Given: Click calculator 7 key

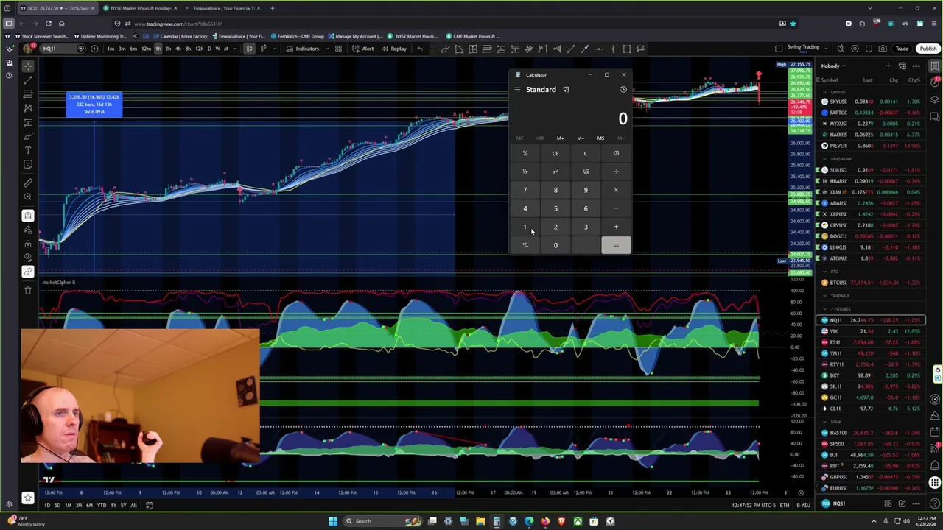Looking at the screenshot, I should click(x=525, y=190).
